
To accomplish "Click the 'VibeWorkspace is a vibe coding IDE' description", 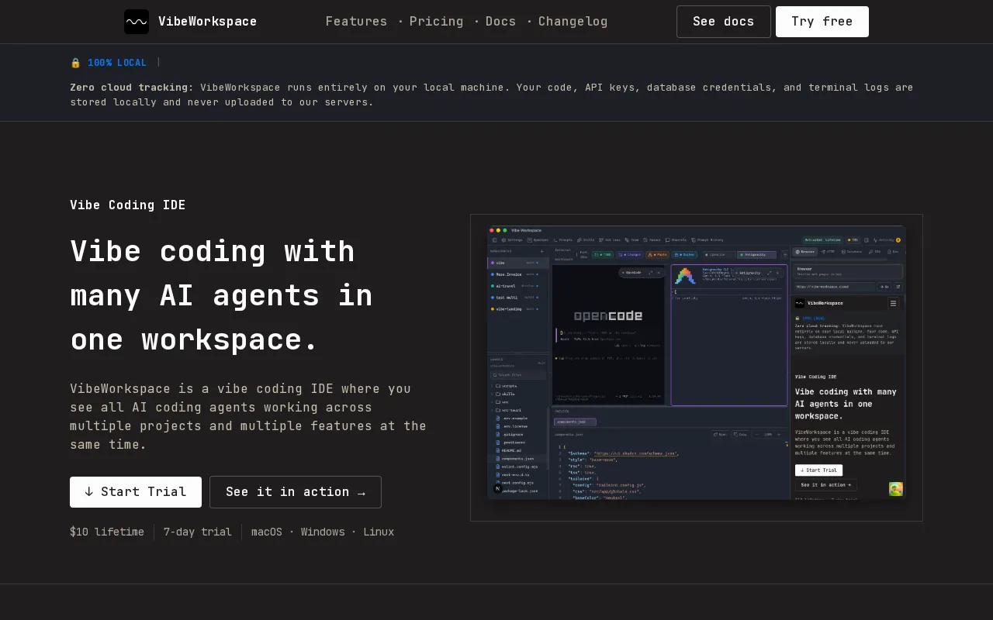I will 248,416.
